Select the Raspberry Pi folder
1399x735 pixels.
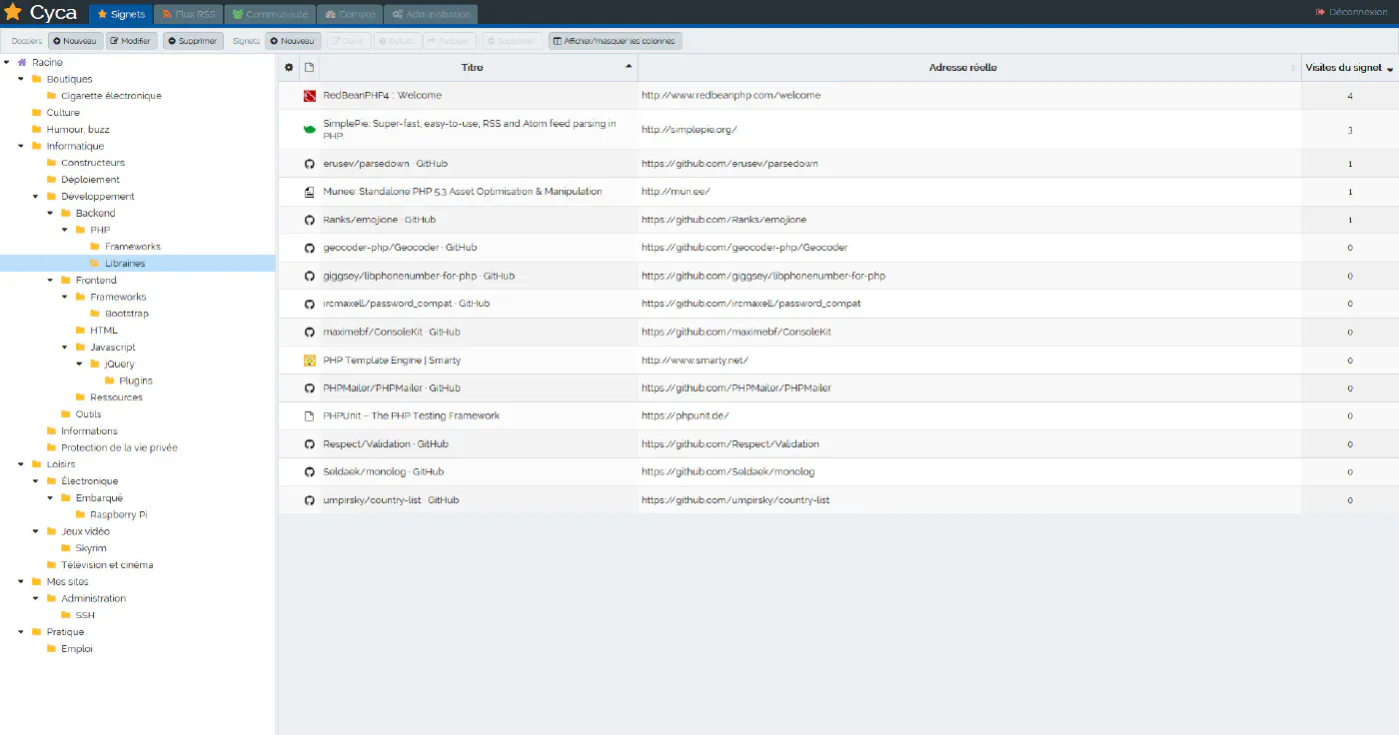(118, 515)
